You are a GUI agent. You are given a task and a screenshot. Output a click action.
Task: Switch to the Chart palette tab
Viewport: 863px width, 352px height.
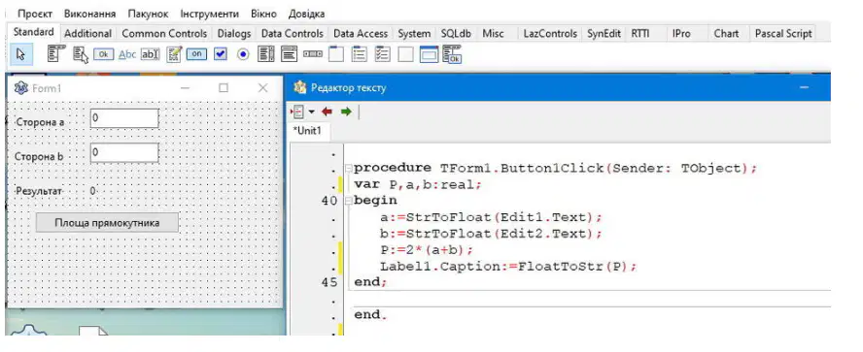pyautogui.click(x=726, y=34)
